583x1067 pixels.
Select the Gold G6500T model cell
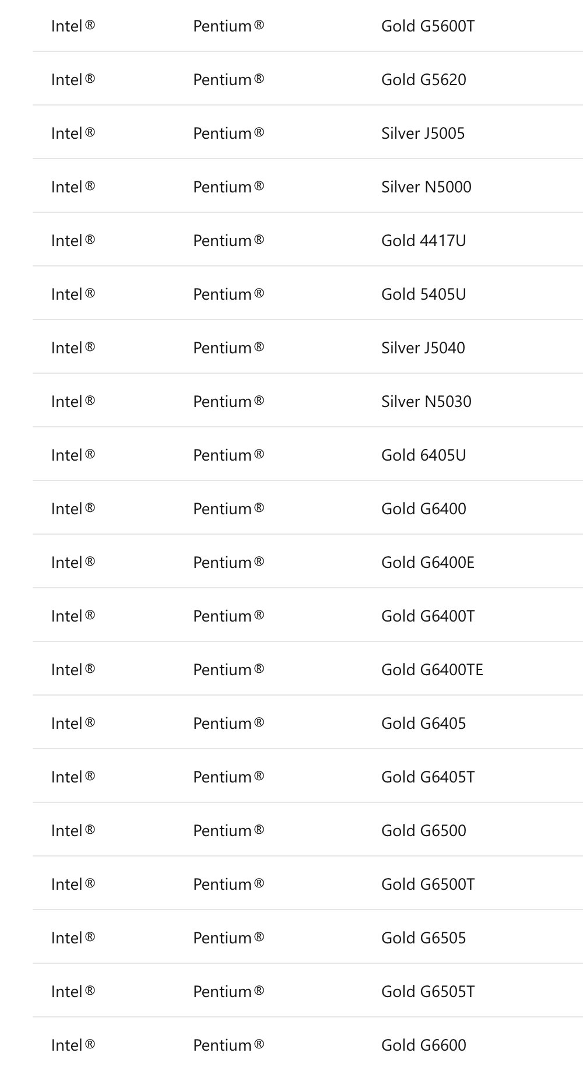pyautogui.click(x=428, y=885)
